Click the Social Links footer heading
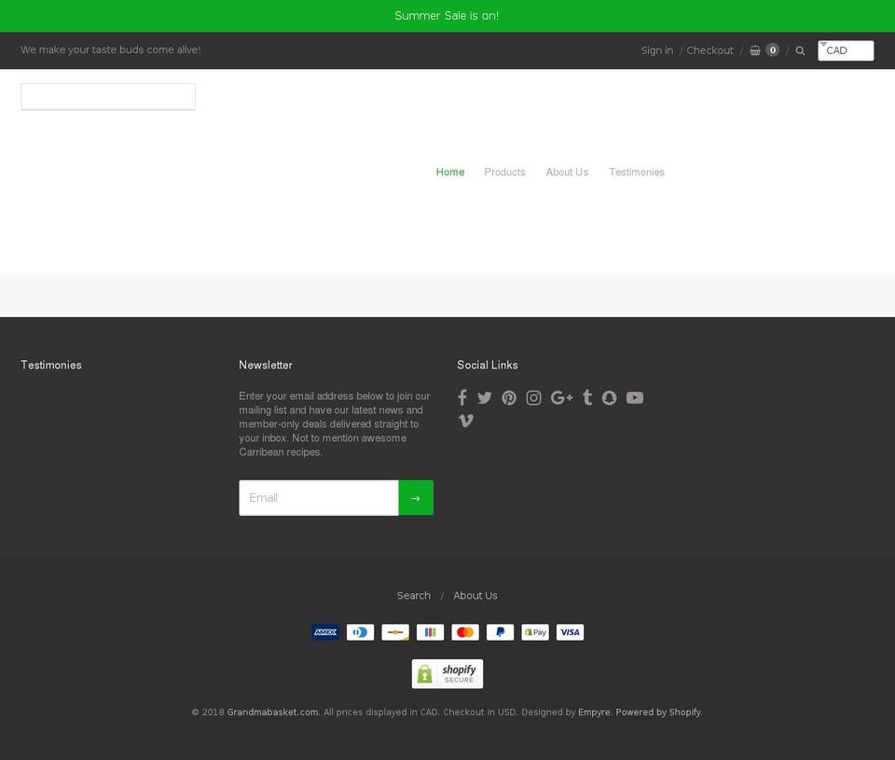Screen dimensions: 895x760 pyautogui.click(x=488, y=365)
